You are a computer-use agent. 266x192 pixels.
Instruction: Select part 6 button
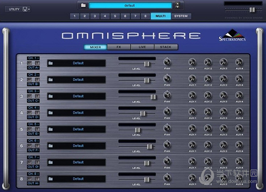click(125, 16)
